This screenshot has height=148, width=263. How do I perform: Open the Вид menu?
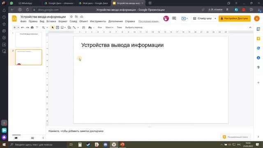coord(42,21)
